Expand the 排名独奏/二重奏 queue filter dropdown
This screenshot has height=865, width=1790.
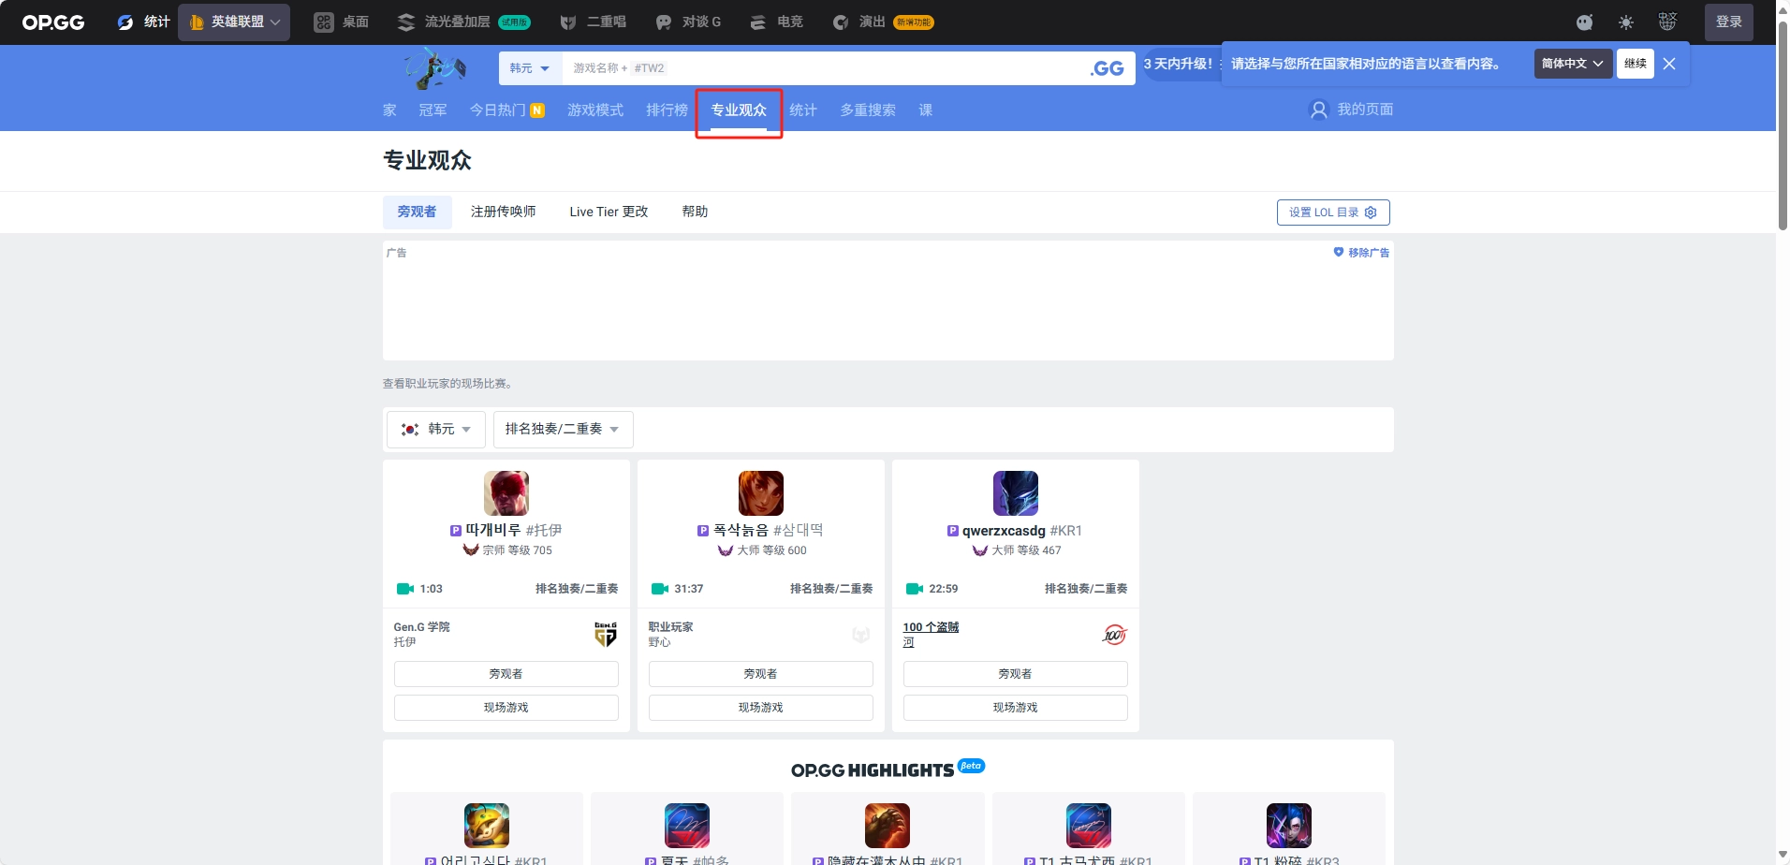pyautogui.click(x=563, y=430)
